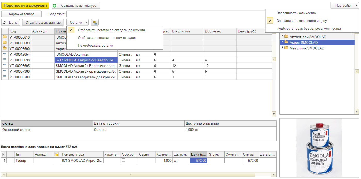Click 4,000 шт available description cell
Viewport: 361px width, 179px height.
[x=230, y=130]
